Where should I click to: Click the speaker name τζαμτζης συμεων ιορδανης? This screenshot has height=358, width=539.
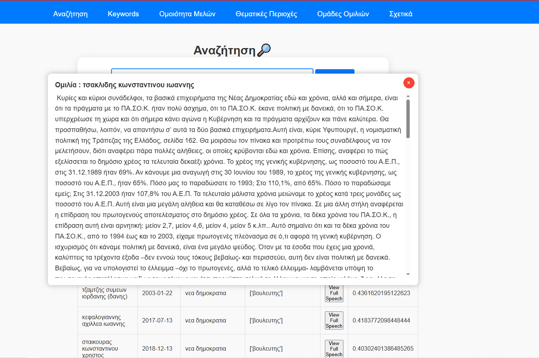coord(105,293)
